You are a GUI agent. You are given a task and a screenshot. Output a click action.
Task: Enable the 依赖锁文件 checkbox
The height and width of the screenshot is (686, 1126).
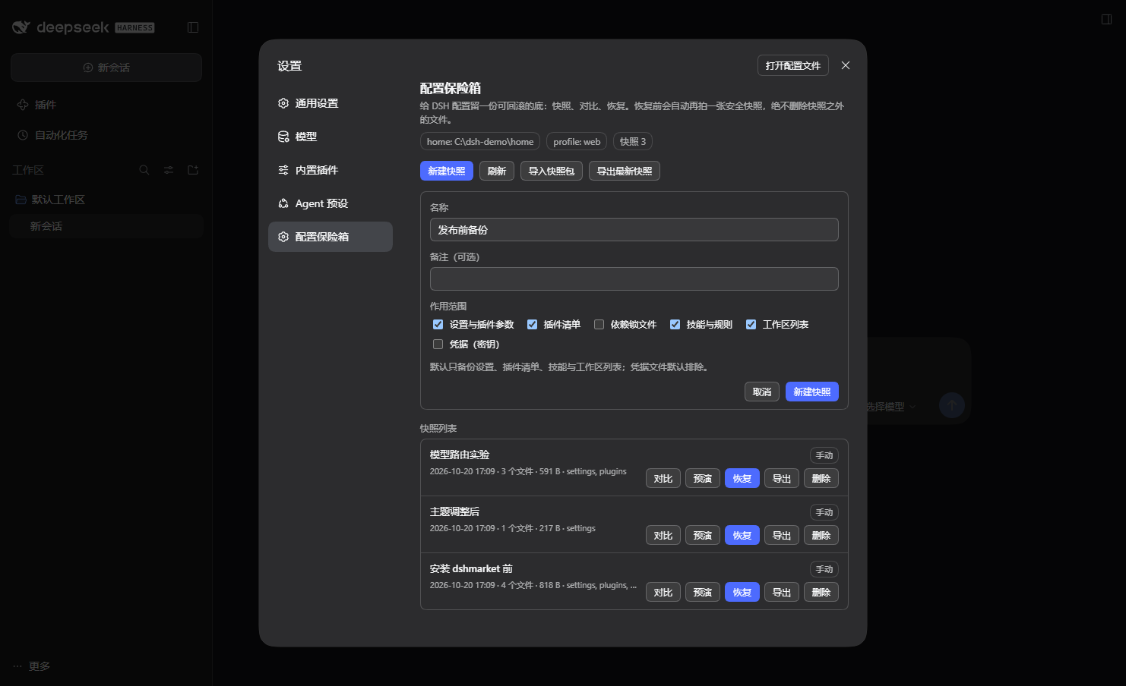tap(599, 325)
